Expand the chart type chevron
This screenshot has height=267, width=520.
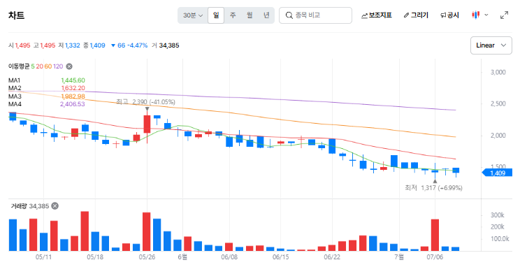tap(486, 15)
